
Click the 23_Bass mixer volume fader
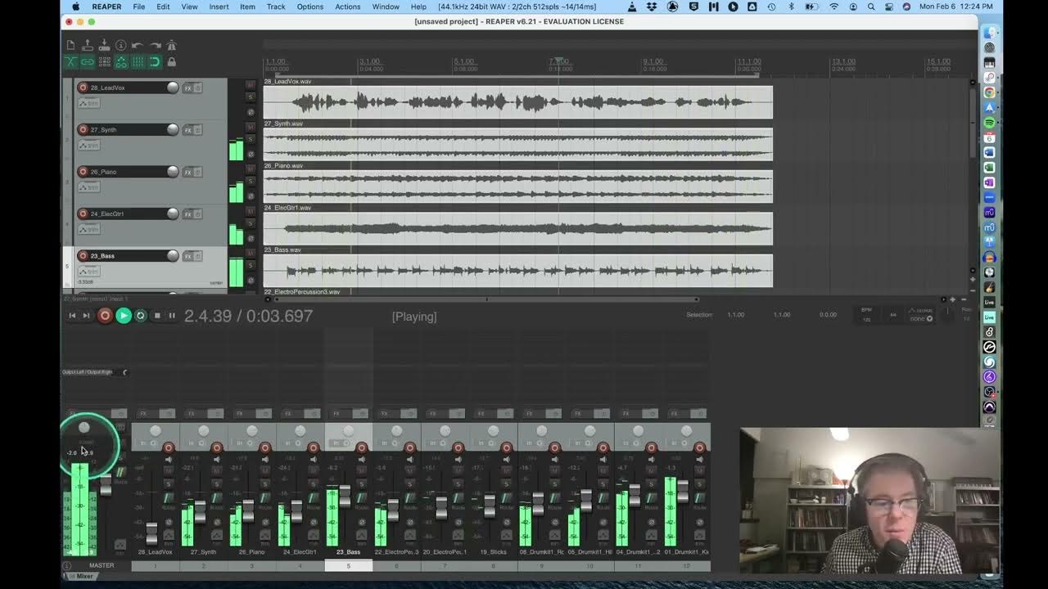pos(345,497)
